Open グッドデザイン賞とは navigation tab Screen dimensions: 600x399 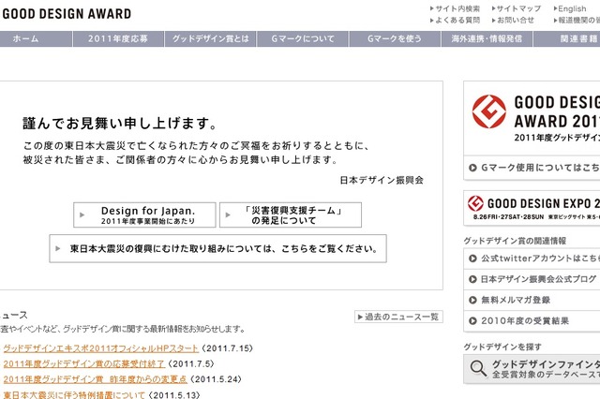[210, 38]
